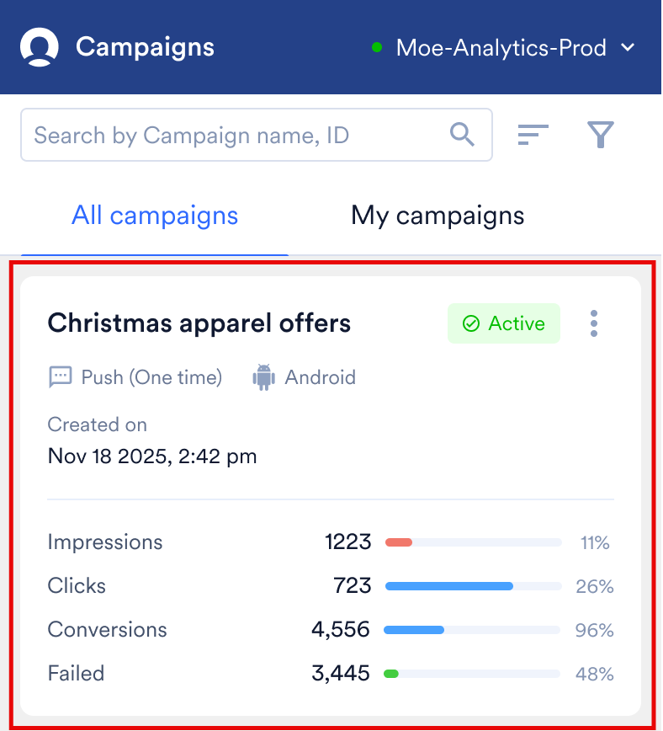Click the green workspace status dot
The height and width of the screenshot is (731, 663).
[x=377, y=47]
